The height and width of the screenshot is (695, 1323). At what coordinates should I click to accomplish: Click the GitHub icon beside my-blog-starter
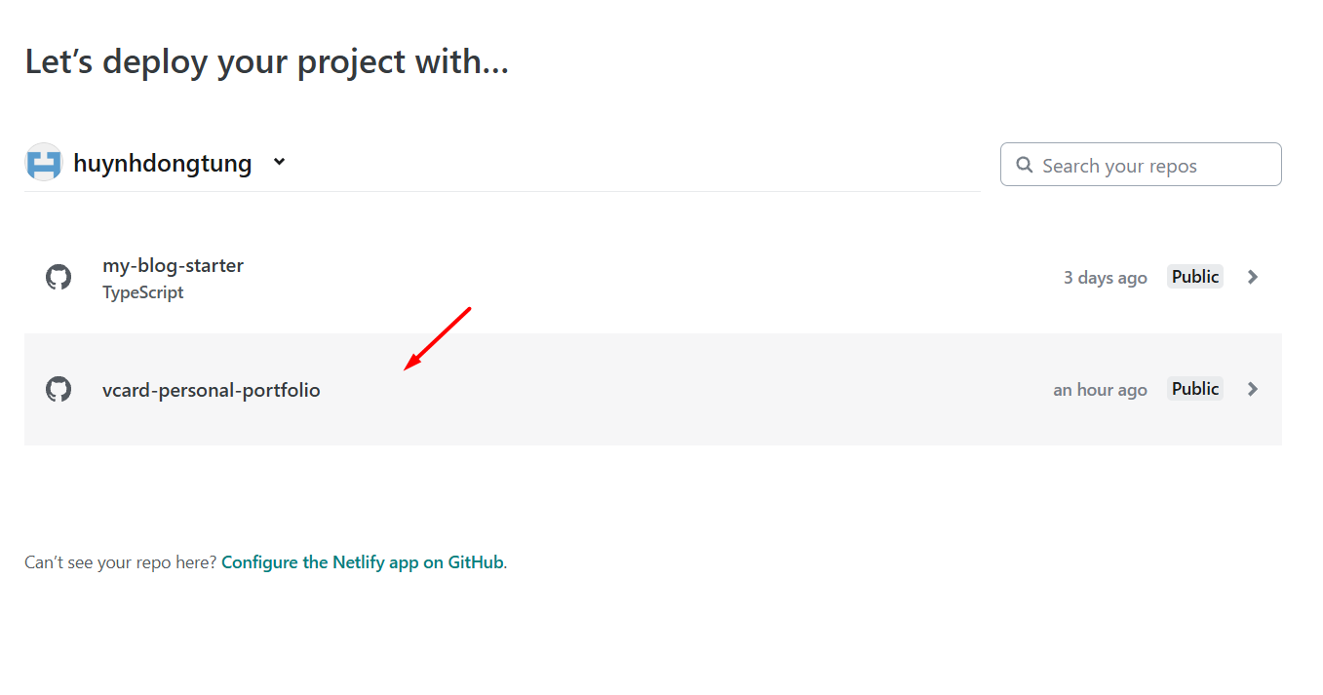(58, 277)
